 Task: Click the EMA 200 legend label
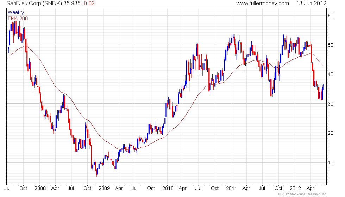(18, 18)
